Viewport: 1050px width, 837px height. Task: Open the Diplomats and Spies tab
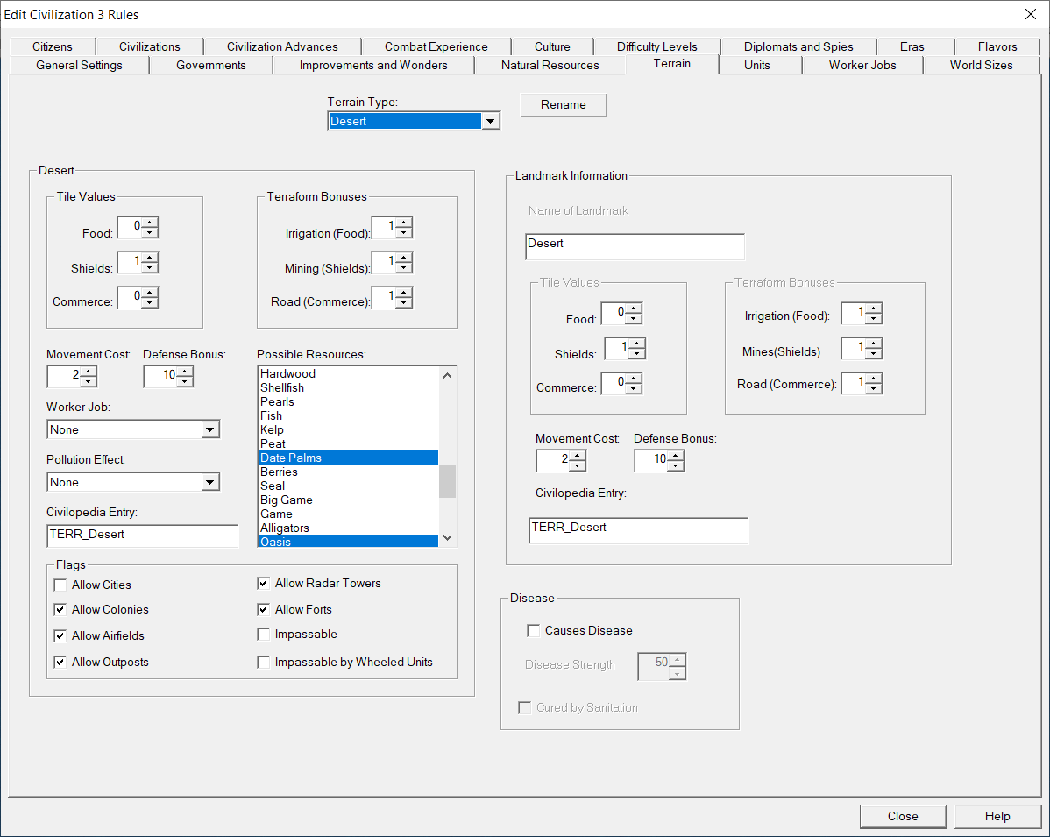tap(798, 46)
